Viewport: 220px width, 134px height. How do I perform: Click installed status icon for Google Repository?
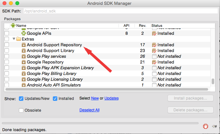[154, 62]
